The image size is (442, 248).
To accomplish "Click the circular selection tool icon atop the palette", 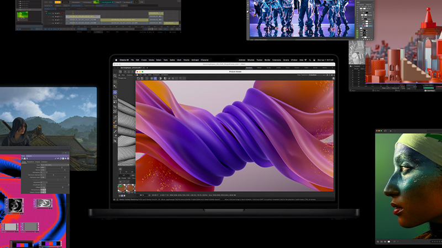I will [115, 82].
